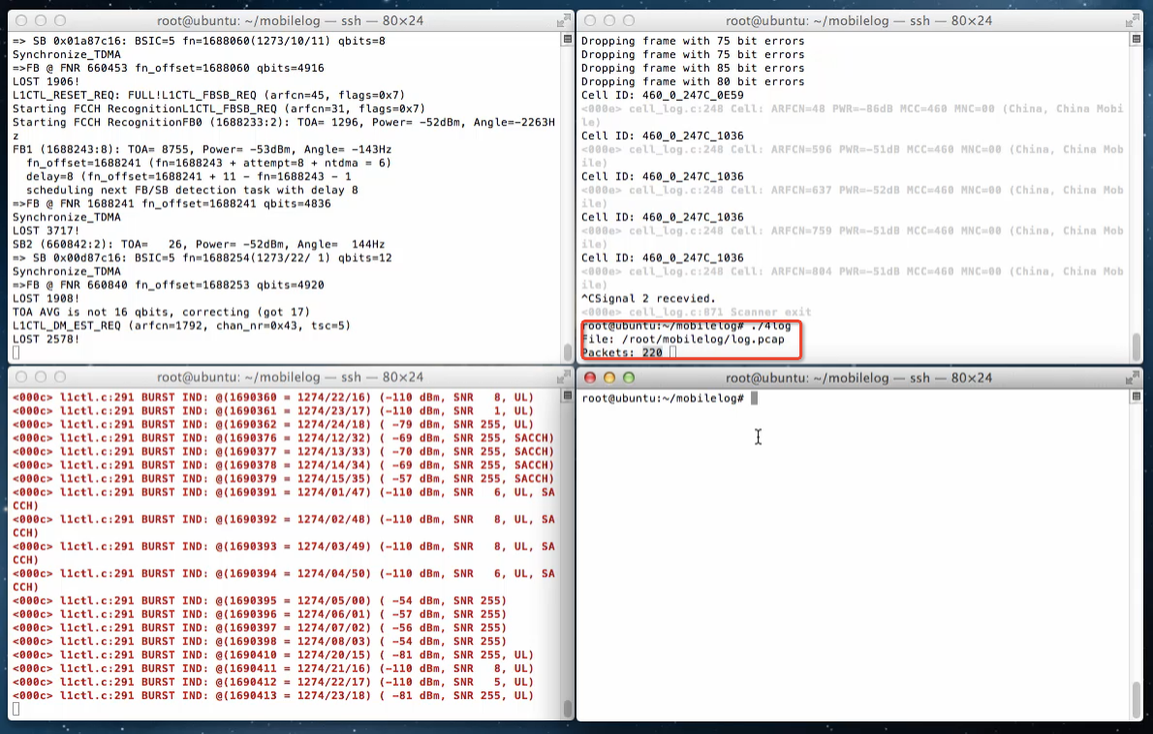The image size is (1153, 734).
Task: Enter full screen in the Cell ID log terminal
Action: pyautogui.click(x=1132, y=20)
